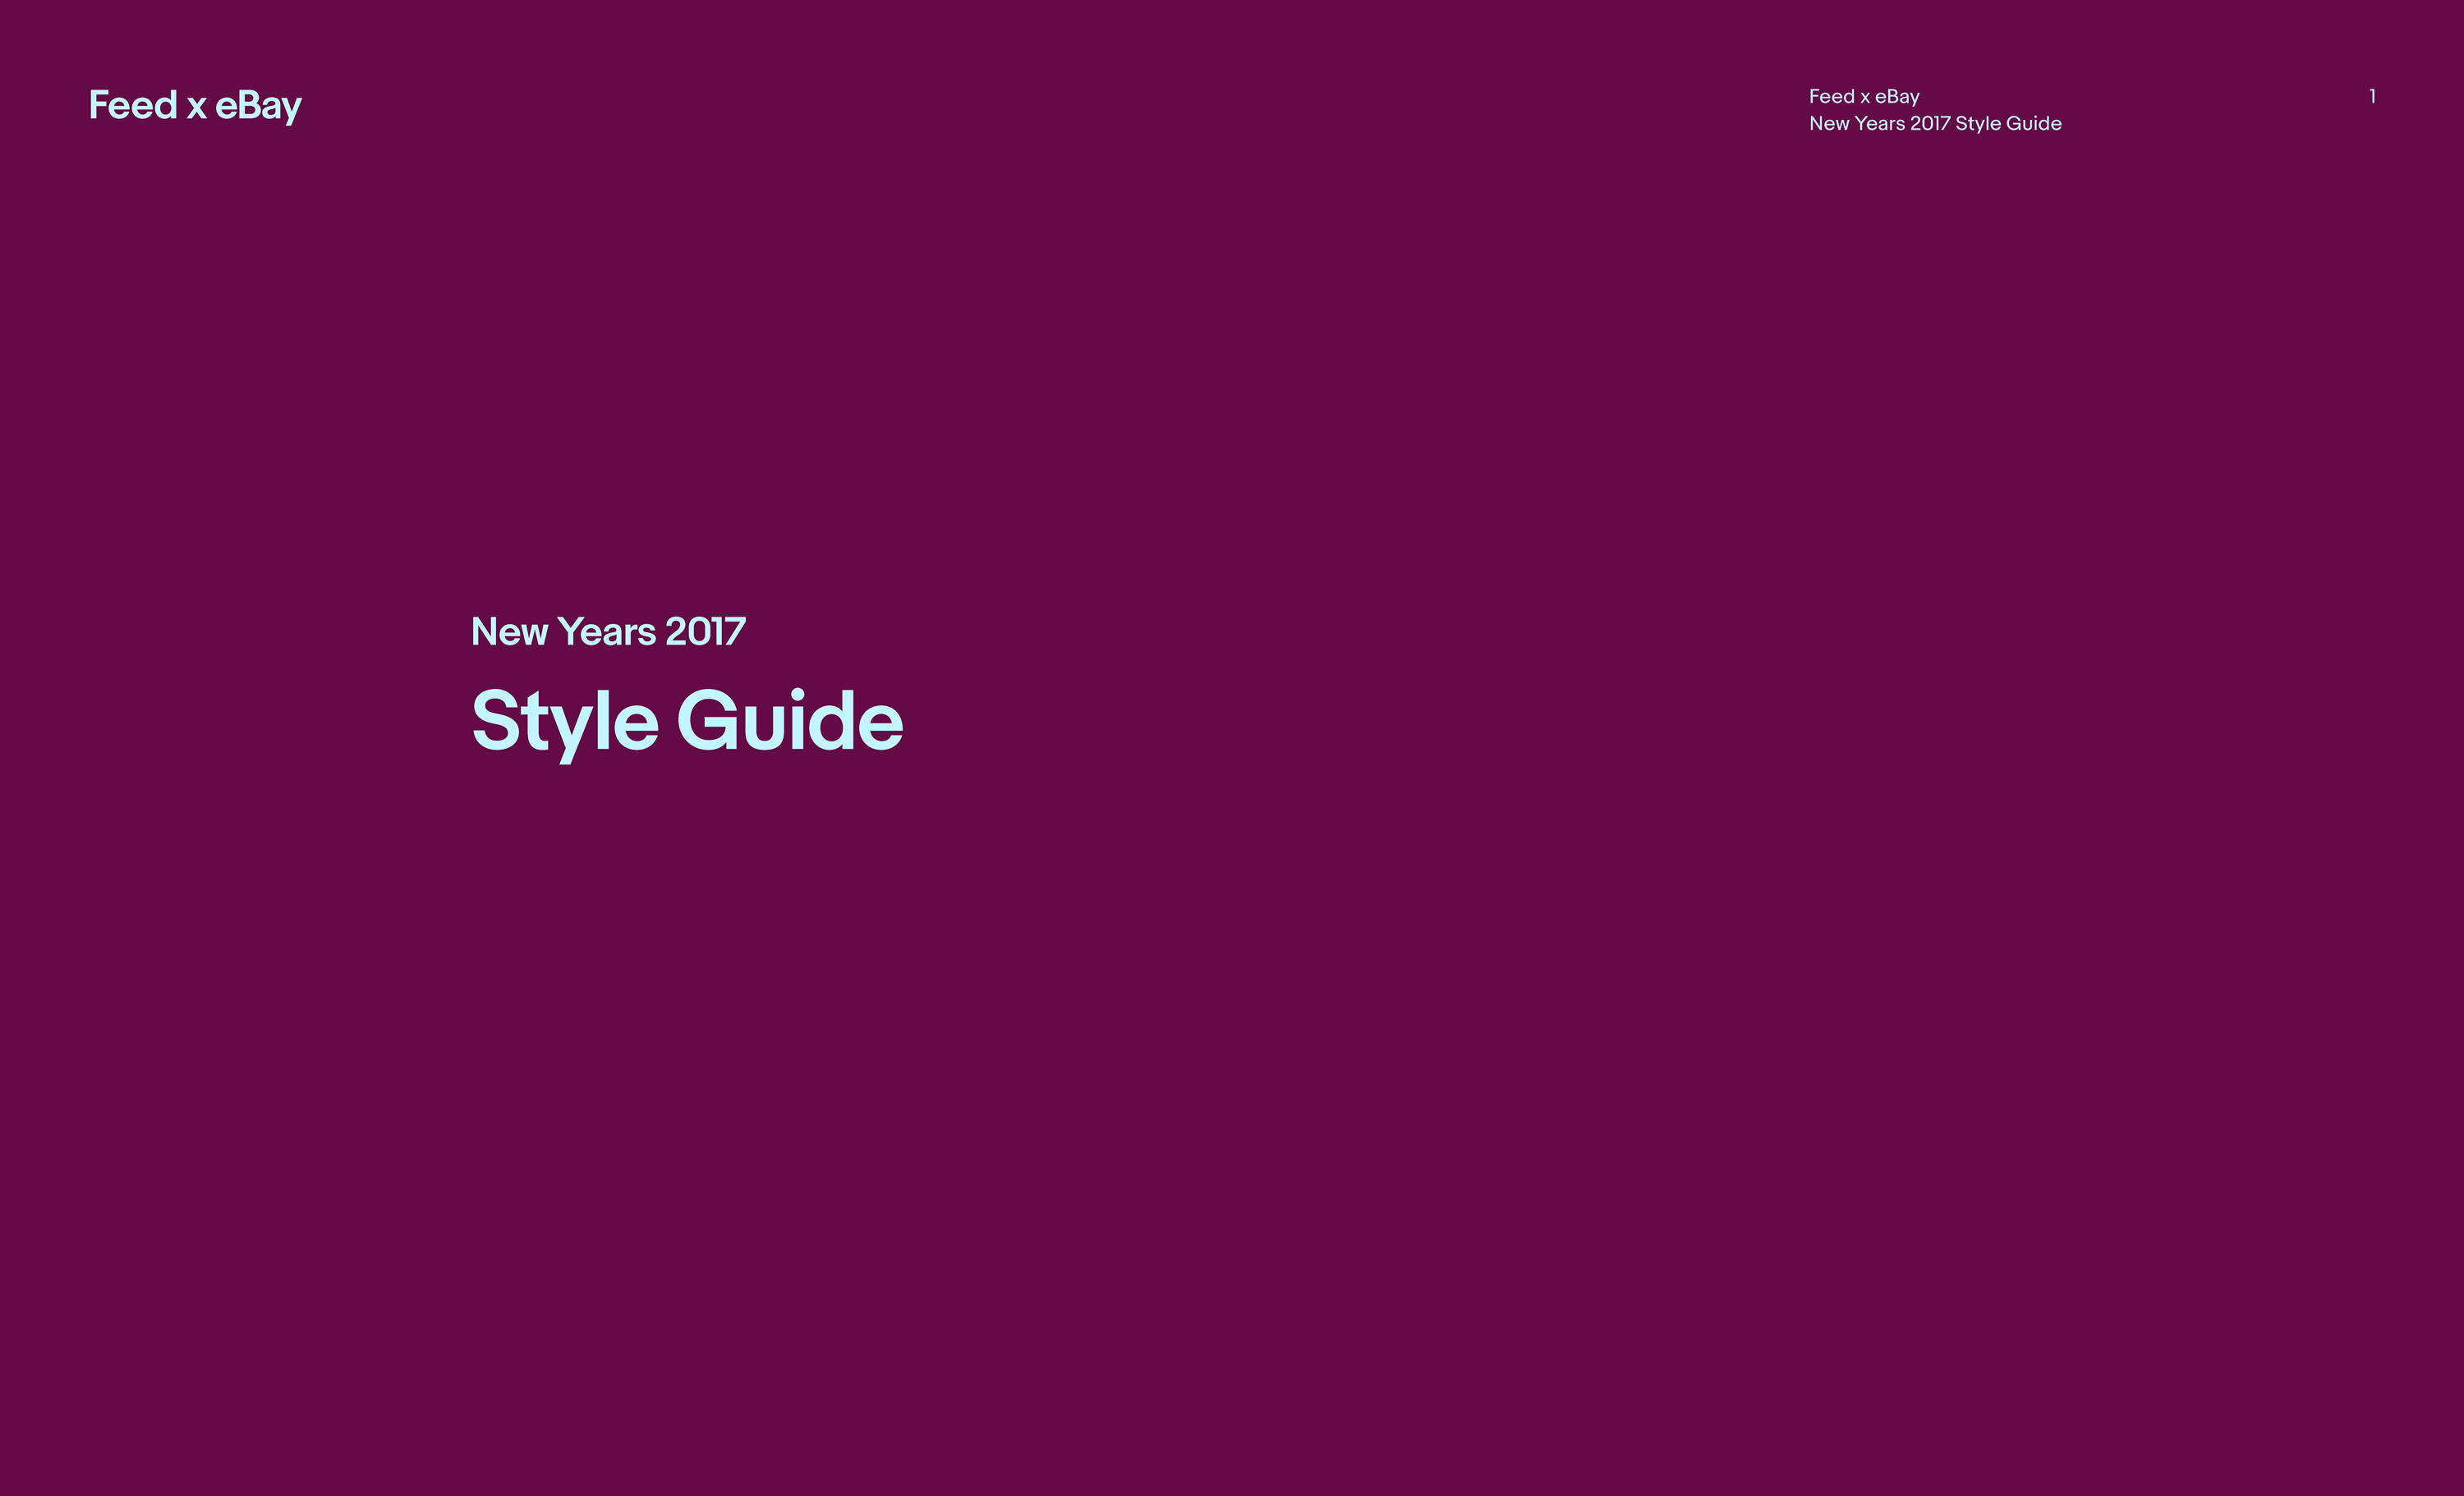Click the page number 1
Viewport: 2464px width, 1496px height.
[2372, 96]
